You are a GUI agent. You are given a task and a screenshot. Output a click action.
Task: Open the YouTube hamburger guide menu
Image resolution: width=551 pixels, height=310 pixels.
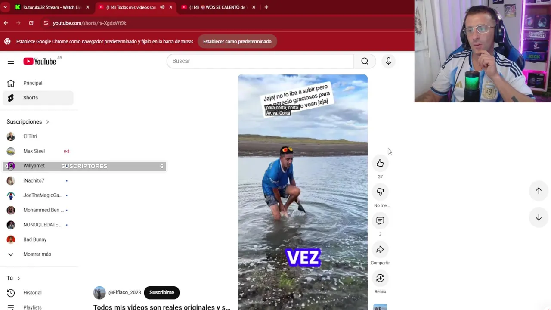[x=11, y=61]
